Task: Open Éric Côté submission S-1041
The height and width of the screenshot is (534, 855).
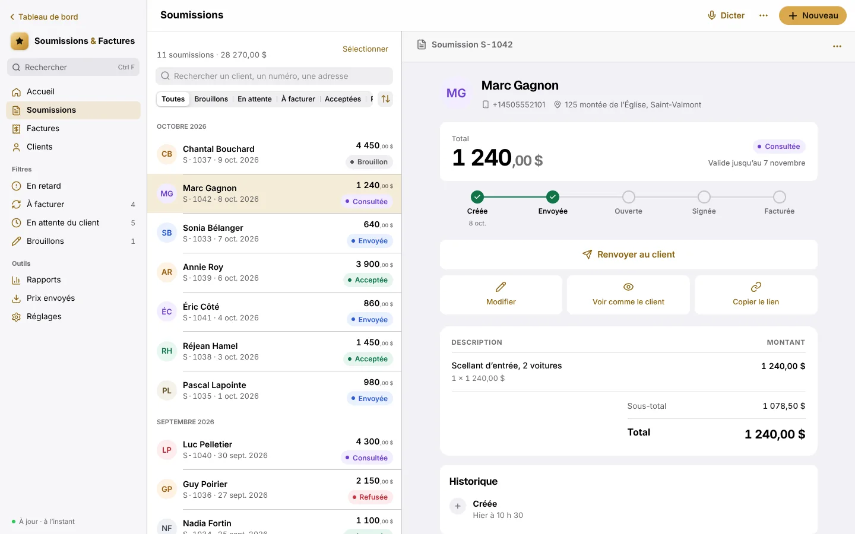Action: [274, 312]
